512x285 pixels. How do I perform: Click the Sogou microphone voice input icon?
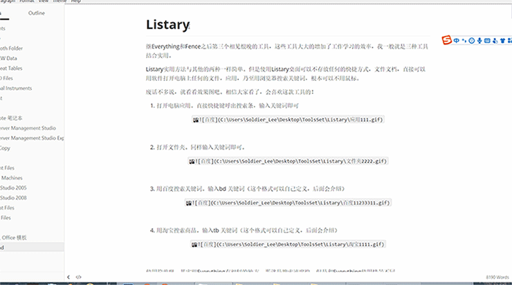click(480, 40)
